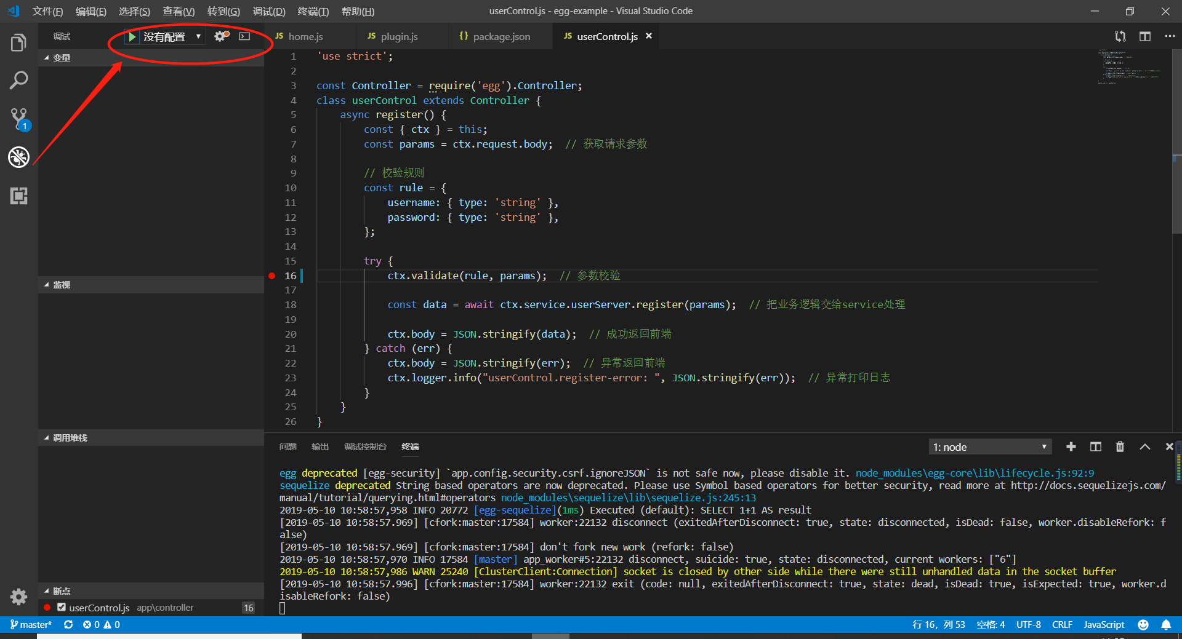1182x639 pixels.
Task: Open the Extensions view
Action: [x=19, y=196]
